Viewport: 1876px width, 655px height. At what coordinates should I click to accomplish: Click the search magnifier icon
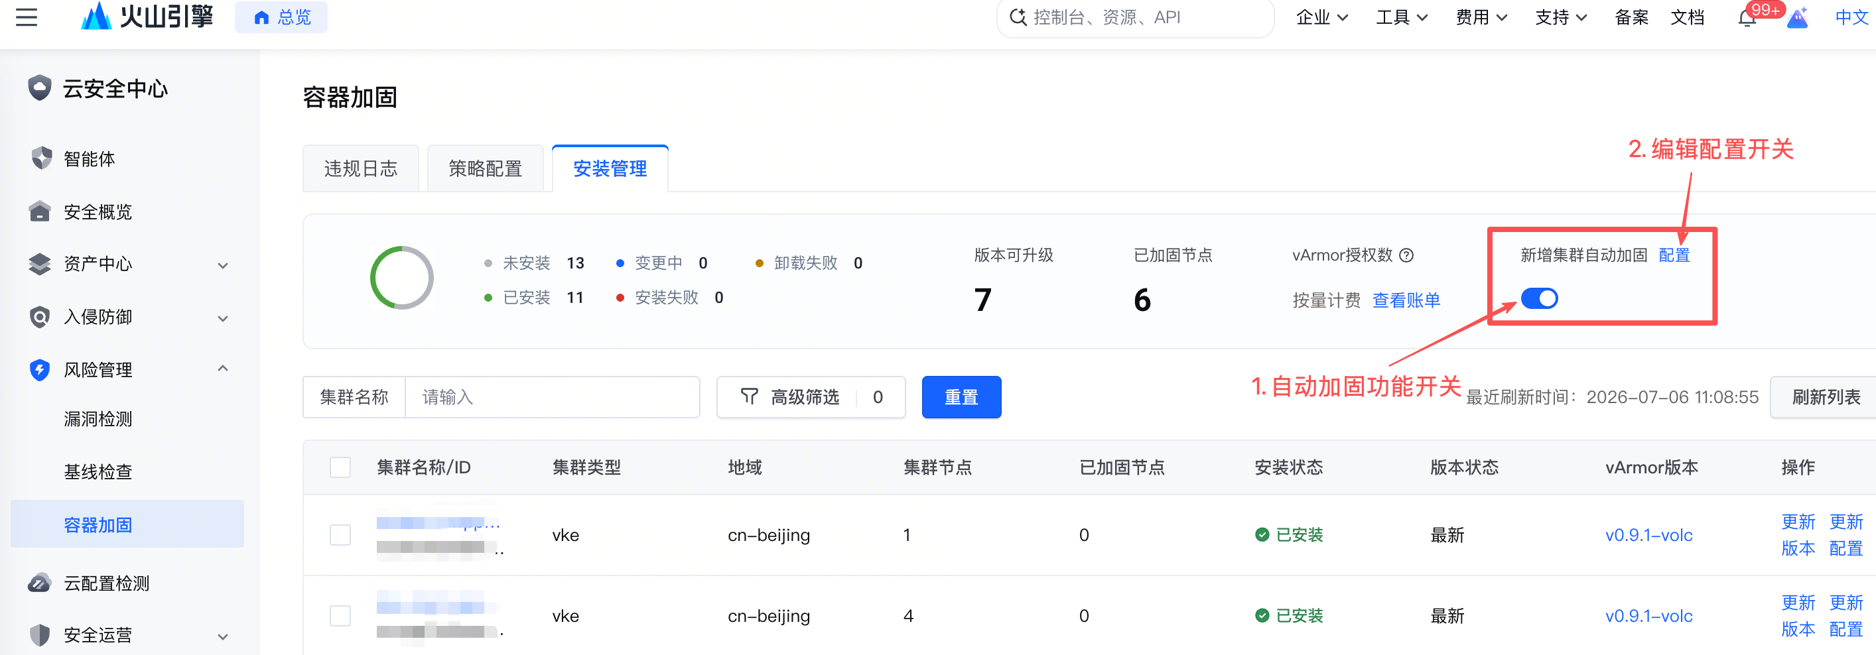click(1018, 17)
